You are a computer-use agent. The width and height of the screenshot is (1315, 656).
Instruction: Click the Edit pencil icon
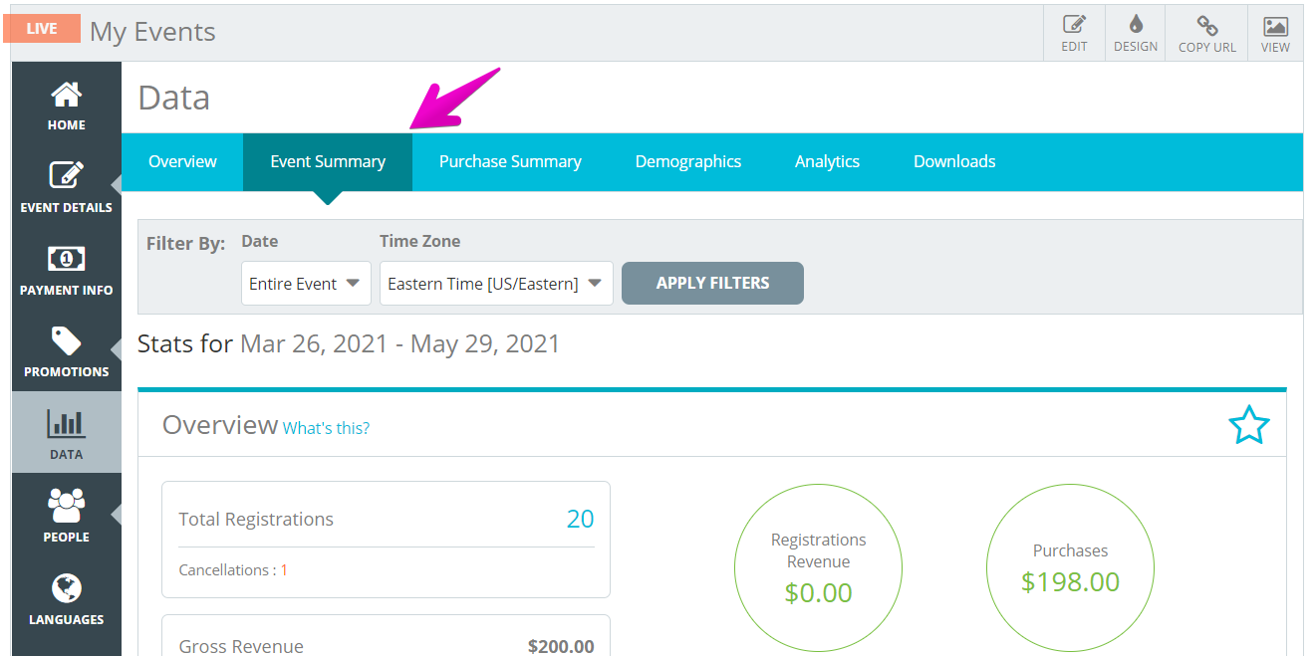[x=1074, y=26]
